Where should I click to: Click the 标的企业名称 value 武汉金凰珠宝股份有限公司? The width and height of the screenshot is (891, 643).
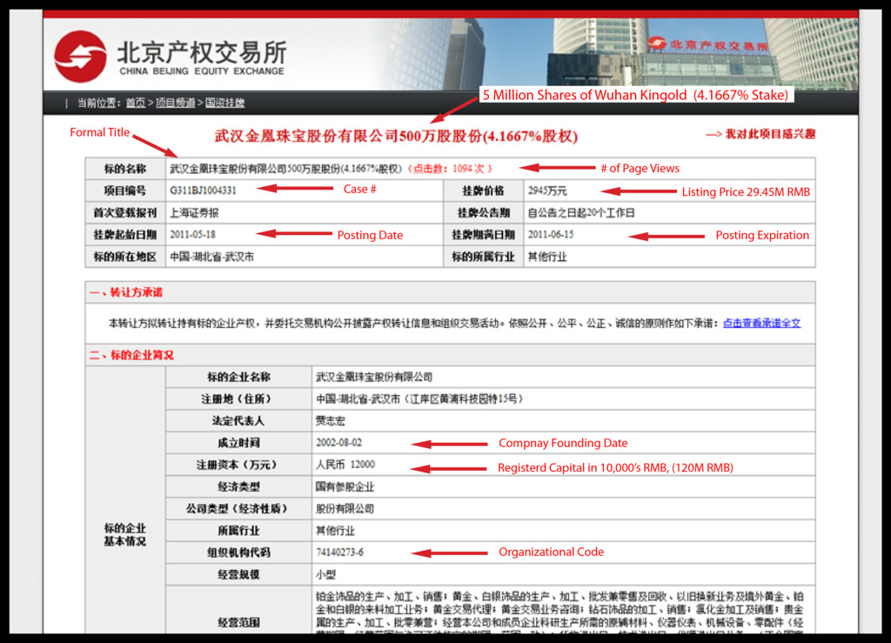(x=374, y=377)
